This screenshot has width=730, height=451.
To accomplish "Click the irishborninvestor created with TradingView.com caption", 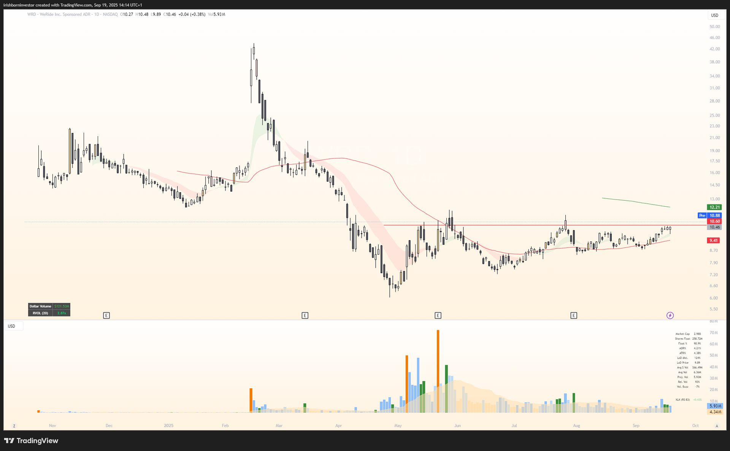I will (73, 5).
